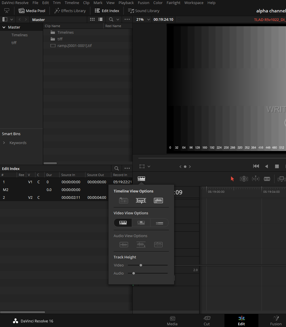The image size is (286, 327).
Task: Switch to the Media page
Action: pyautogui.click(x=172, y=321)
